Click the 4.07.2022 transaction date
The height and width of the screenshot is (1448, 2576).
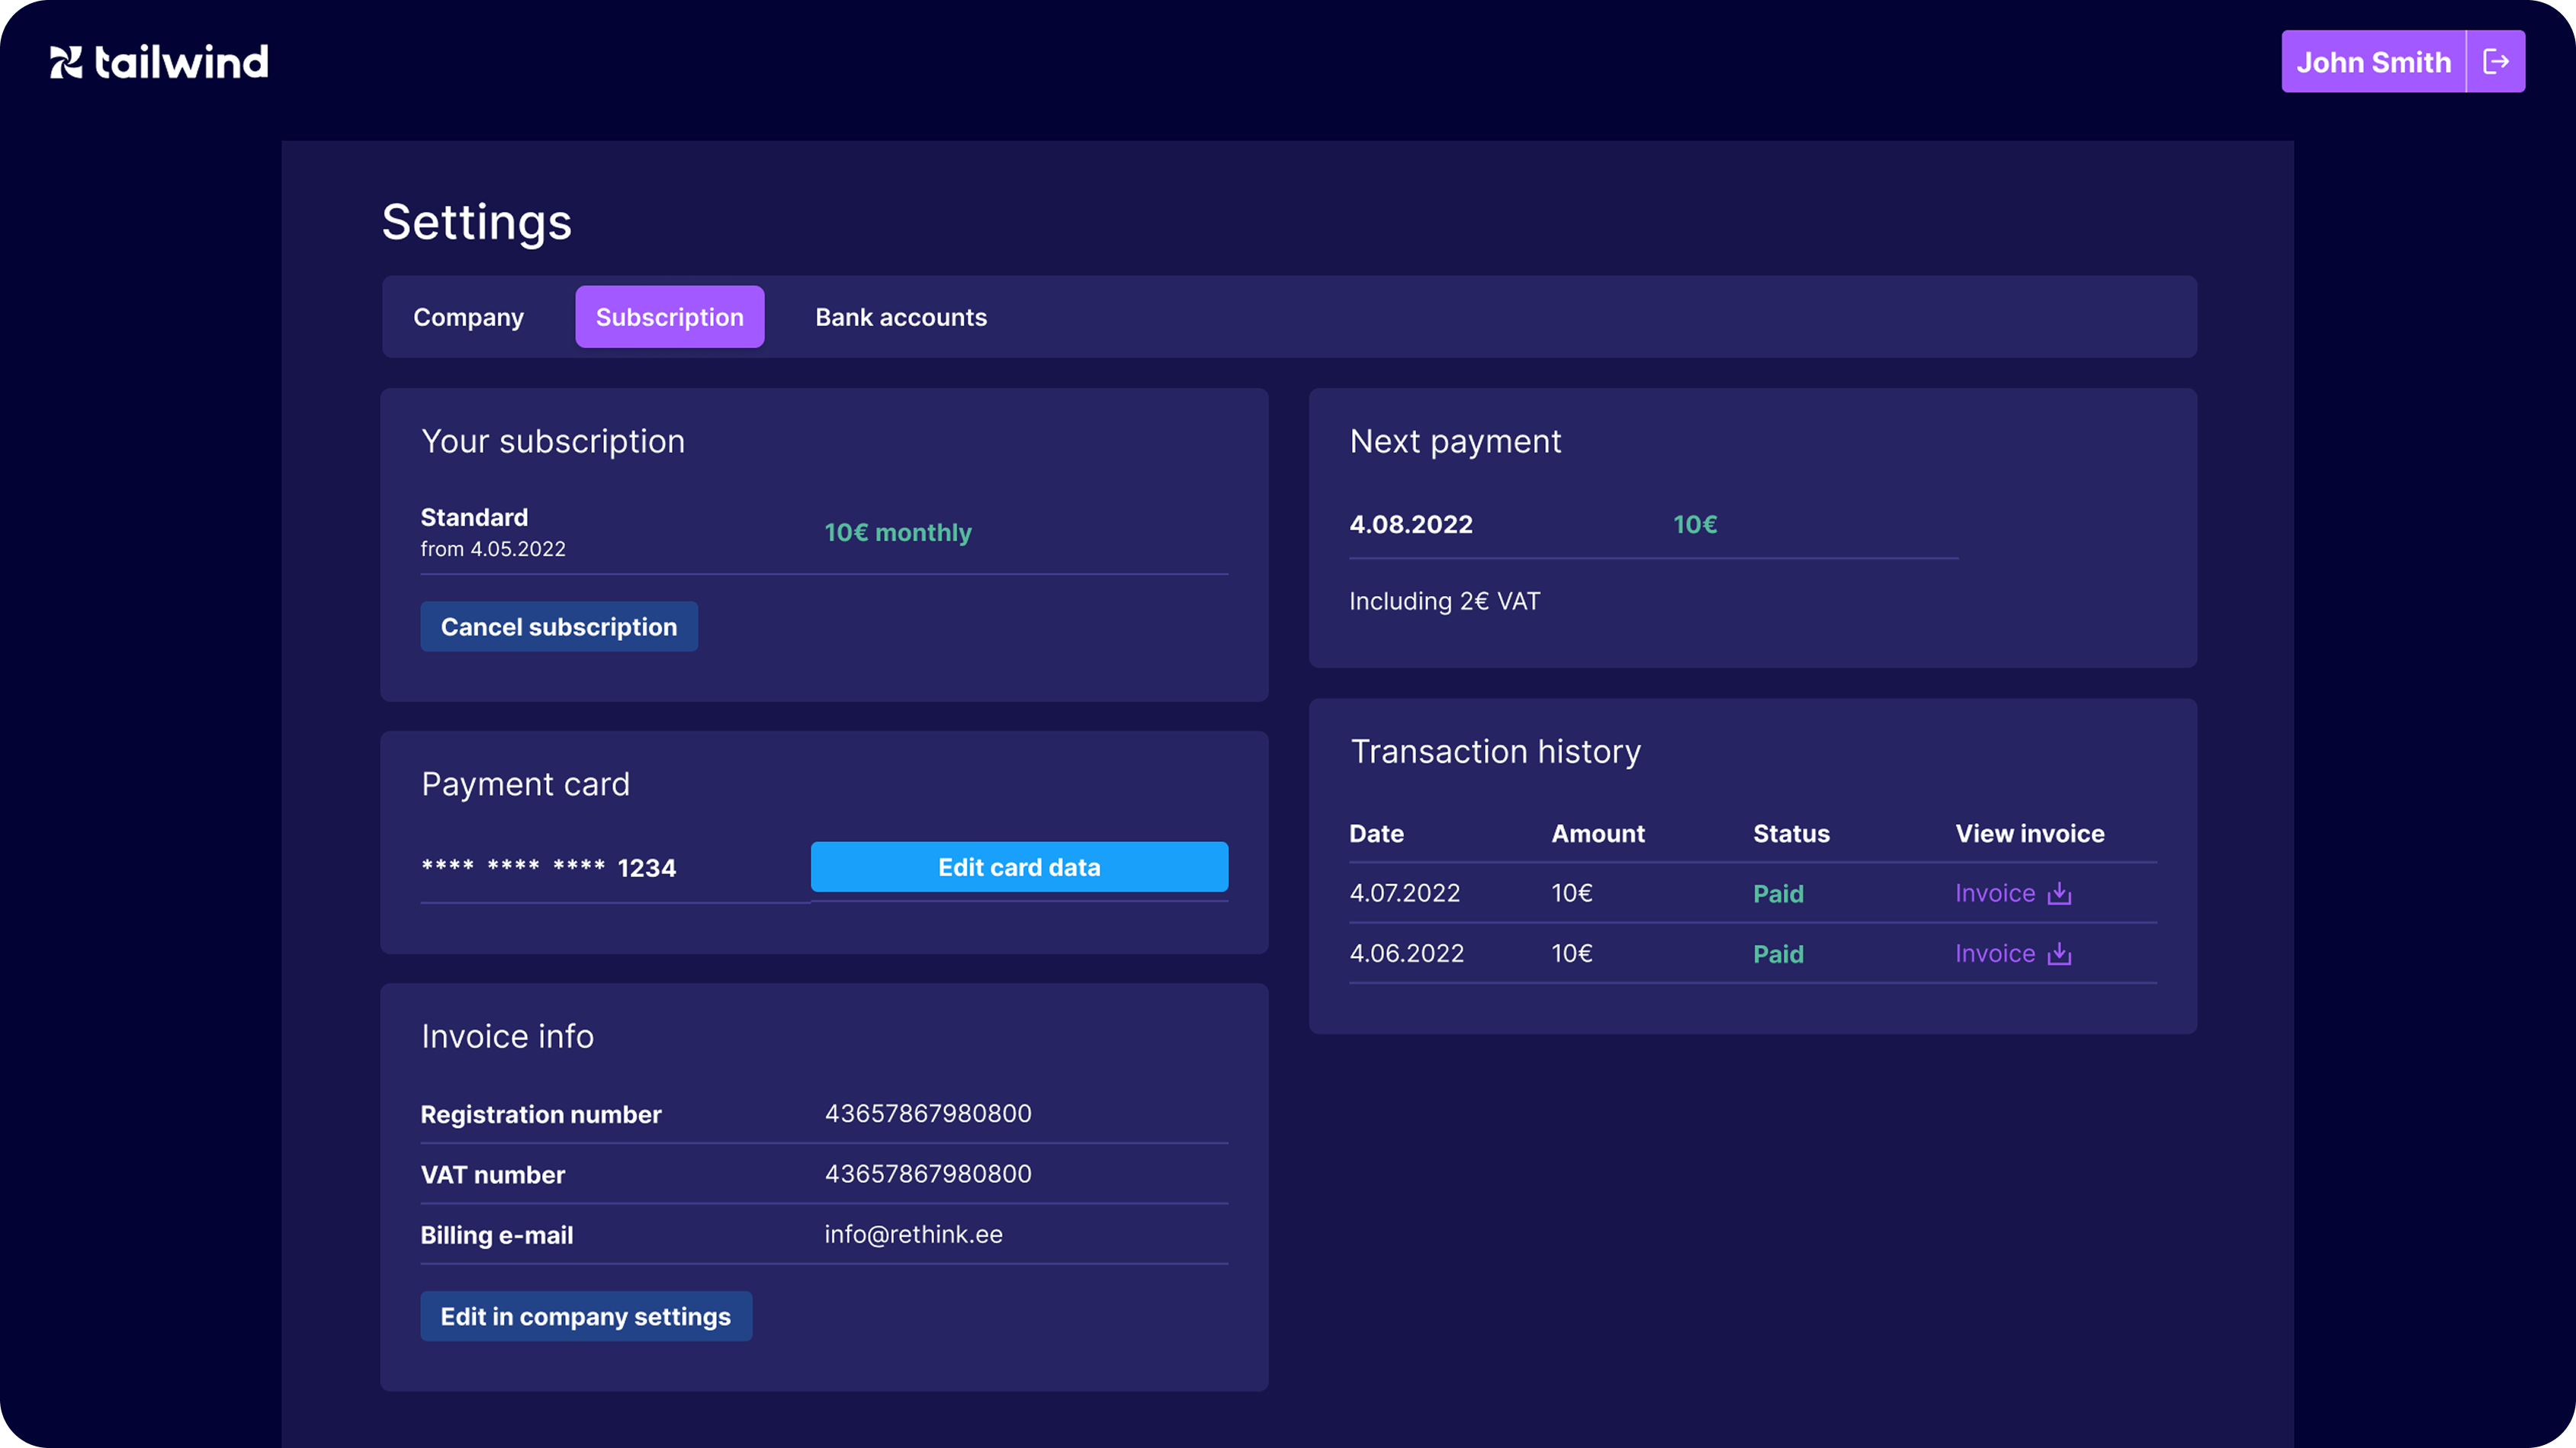coord(1405,893)
